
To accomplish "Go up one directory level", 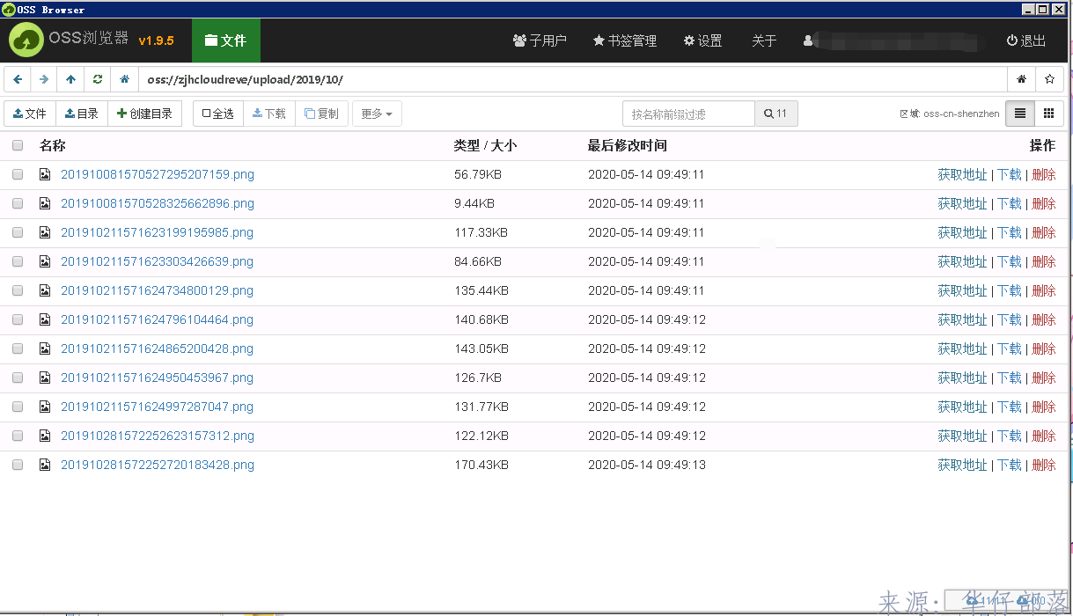I will 71,79.
